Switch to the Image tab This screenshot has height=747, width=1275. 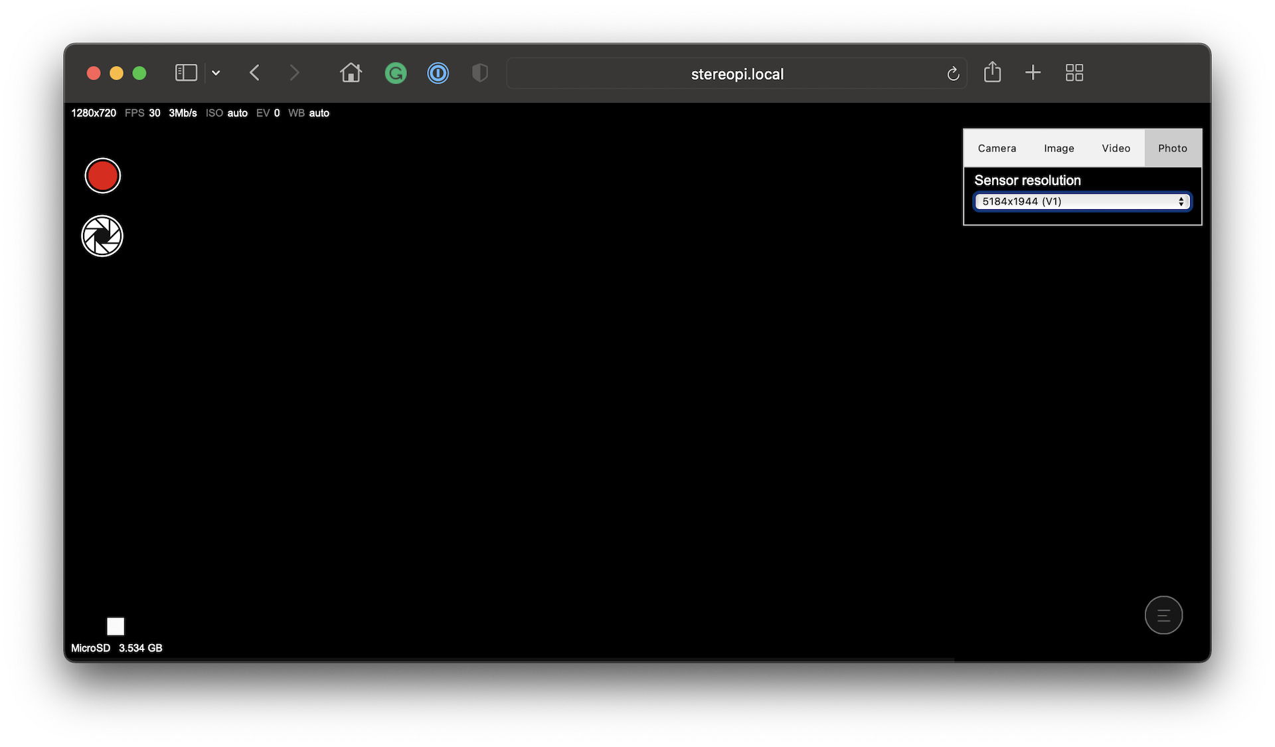pyautogui.click(x=1059, y=148)
